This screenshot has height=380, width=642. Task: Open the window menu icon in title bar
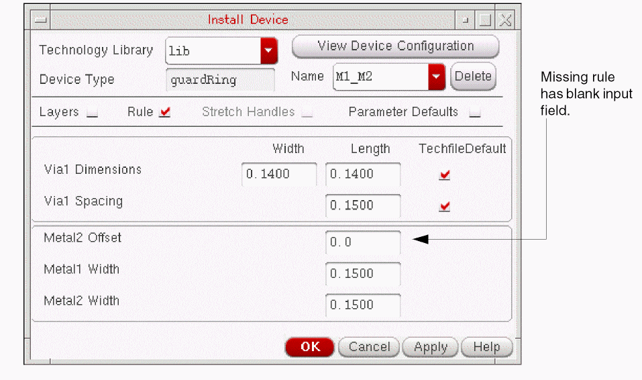[x=41, y=20]
